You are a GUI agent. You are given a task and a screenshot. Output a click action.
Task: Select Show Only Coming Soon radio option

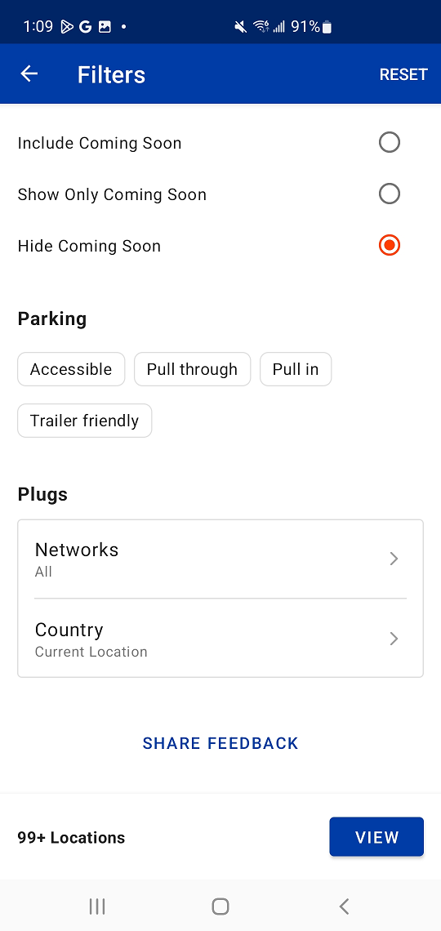point(390,194)
